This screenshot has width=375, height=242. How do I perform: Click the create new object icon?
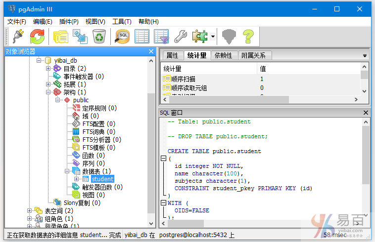point(80,36)
